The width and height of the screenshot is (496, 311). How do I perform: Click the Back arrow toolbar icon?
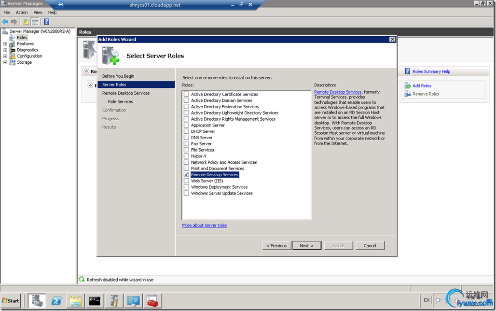[5, 22]
